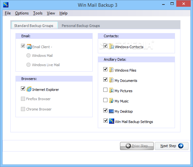Image resolution: width=193 pixels, height=167 pixels.
Task: Click the Browsers: group header
Action: 54,79
